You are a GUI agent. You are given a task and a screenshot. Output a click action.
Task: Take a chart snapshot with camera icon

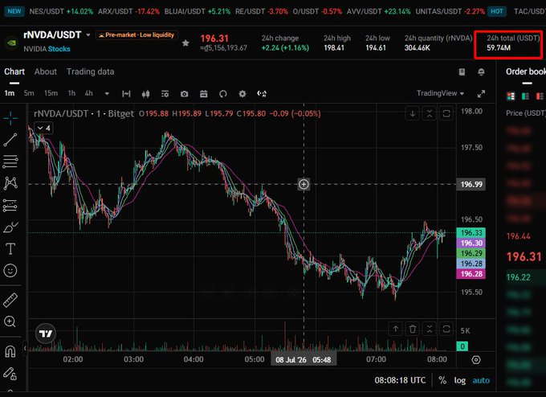click(x=184, y=94)
